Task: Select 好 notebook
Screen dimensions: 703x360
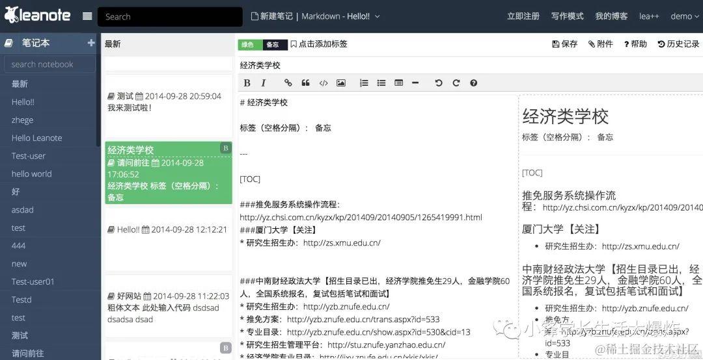Action: tap(16, 192)
